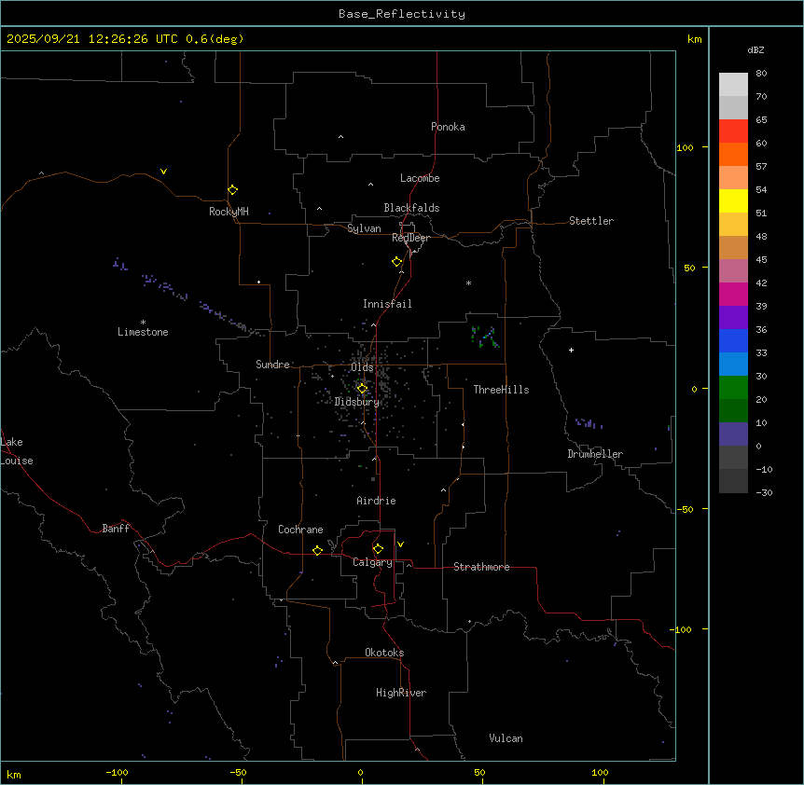Click the Strathmore town label
804x785 pixels.
(x=481, y=567)
